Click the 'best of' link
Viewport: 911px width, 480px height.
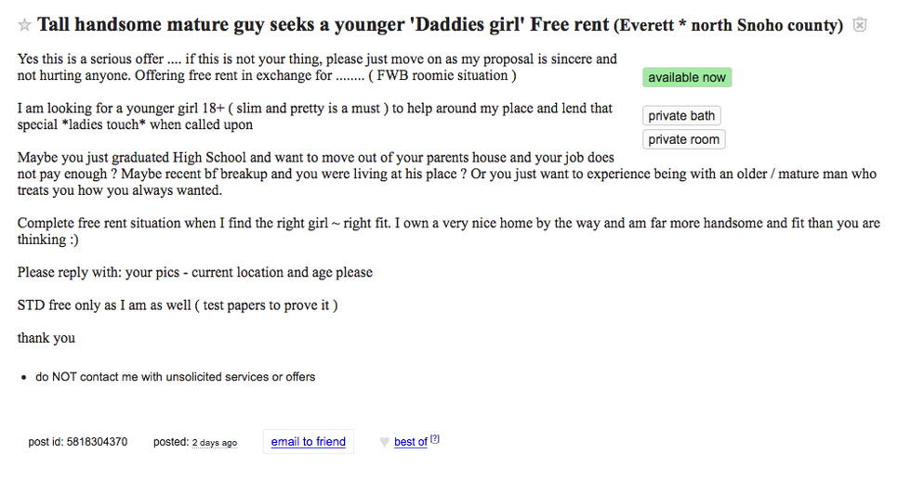point(410,442)
